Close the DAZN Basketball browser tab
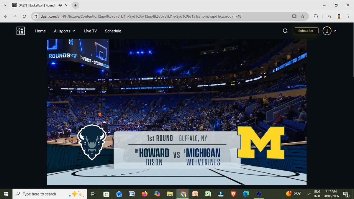The width and height of the screenshot is (354, 199). [x=66, y=5]
